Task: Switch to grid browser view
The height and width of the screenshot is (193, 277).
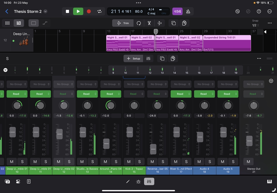Action: coord(8,23)
